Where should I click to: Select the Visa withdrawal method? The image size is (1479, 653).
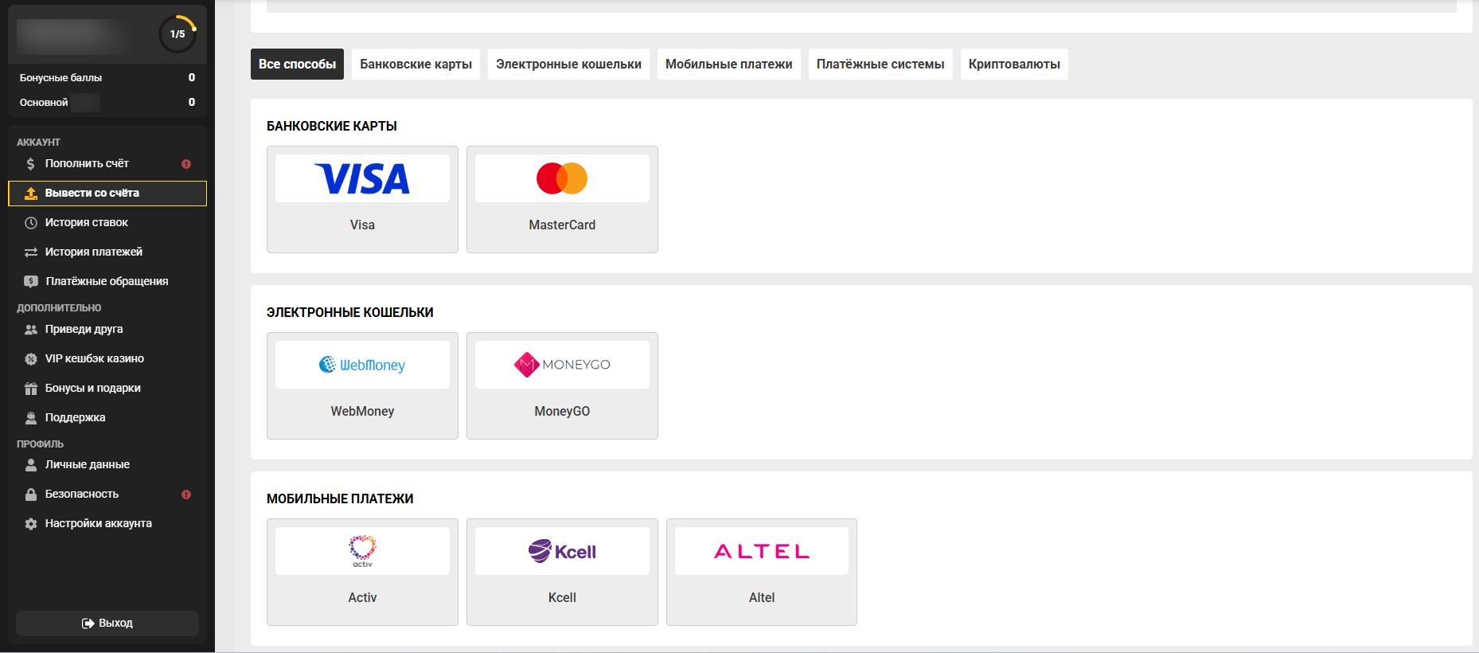[362, 199]
